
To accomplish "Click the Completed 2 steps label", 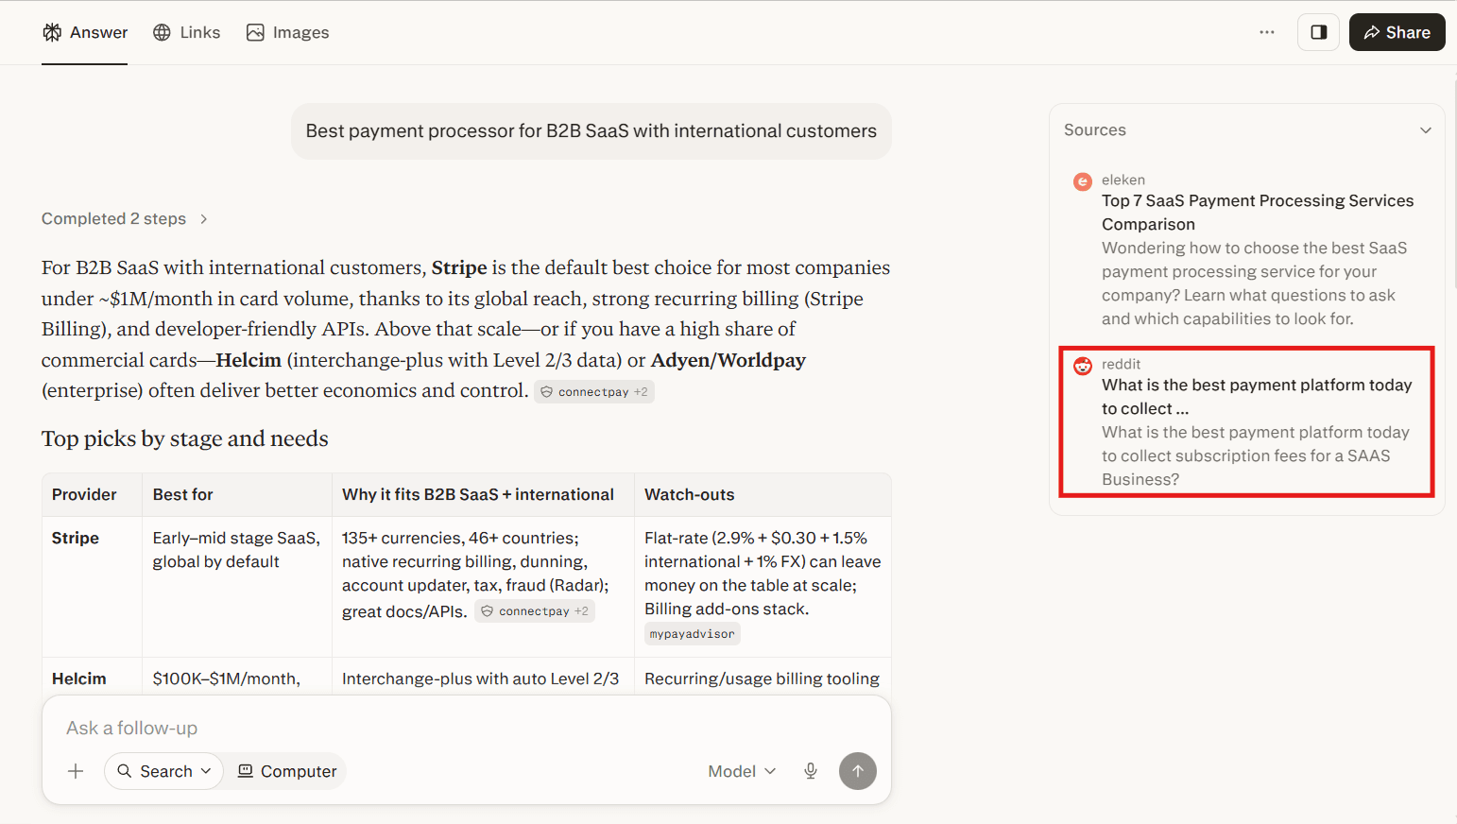I will 113,219.
